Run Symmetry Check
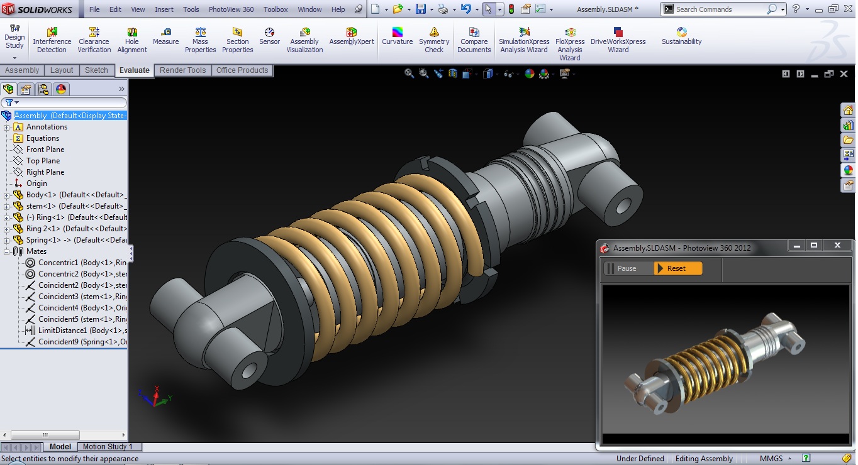 click(434, 40)
